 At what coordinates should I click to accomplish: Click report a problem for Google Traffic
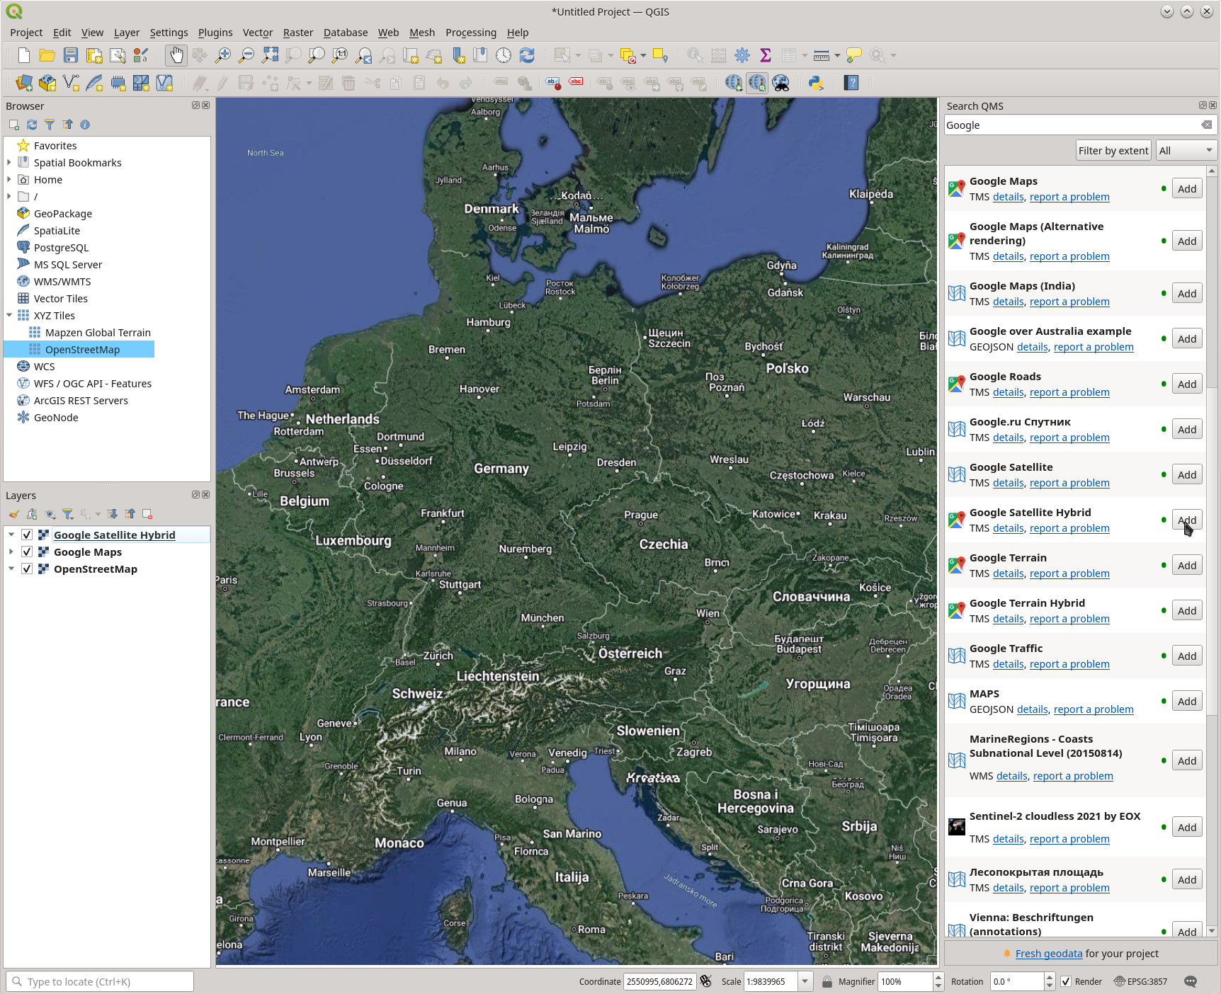click(1069, 664)
